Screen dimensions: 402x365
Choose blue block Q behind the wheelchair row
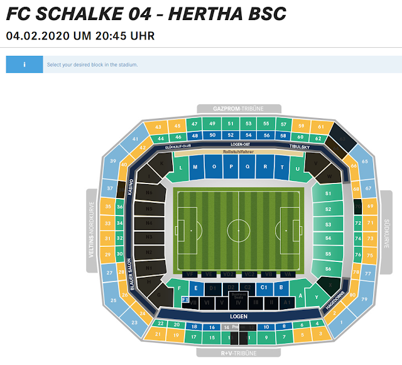coord(247,166)
